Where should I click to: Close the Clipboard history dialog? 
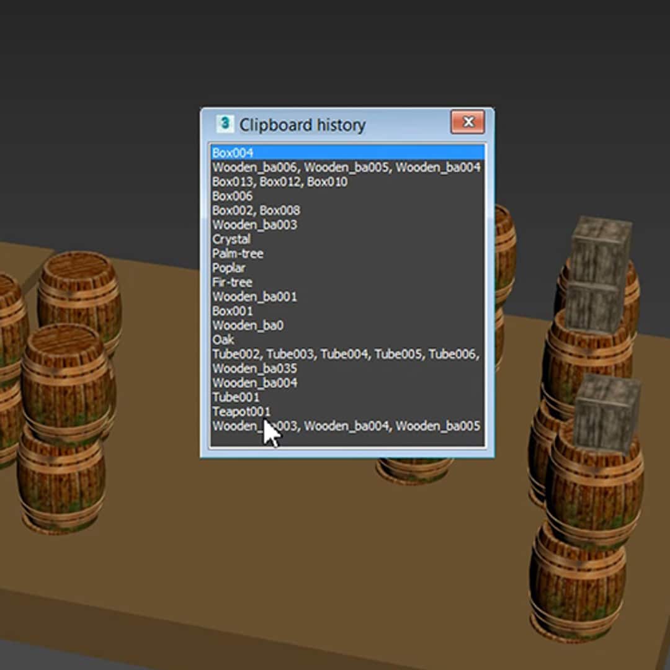point(468,122)
